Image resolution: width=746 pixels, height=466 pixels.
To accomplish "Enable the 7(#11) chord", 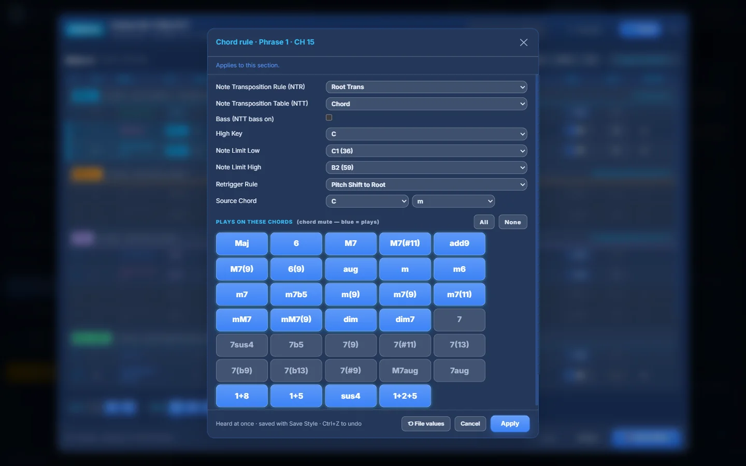I will coord(405,345).
